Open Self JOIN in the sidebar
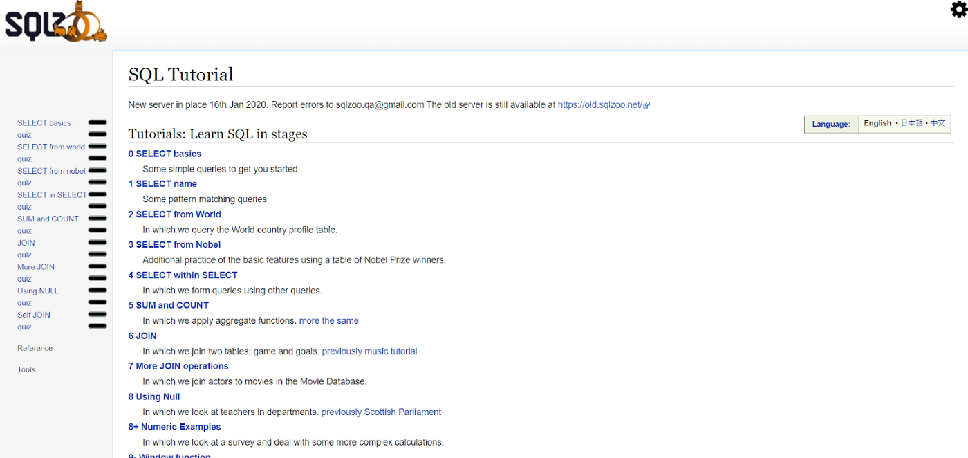The height and width of the screenshot is (458, 968). [x=34, y=315]
